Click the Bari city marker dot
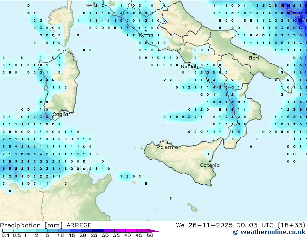307x237 pixels. tap(254, 54)
